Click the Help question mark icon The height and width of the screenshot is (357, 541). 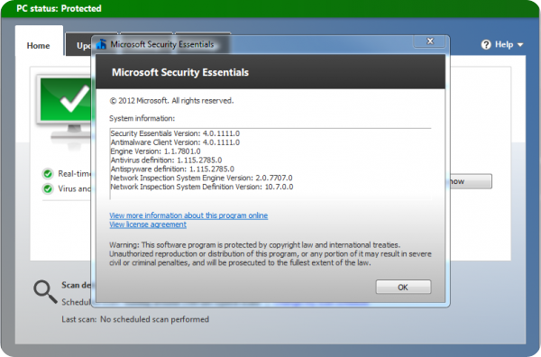click(486, 45)
